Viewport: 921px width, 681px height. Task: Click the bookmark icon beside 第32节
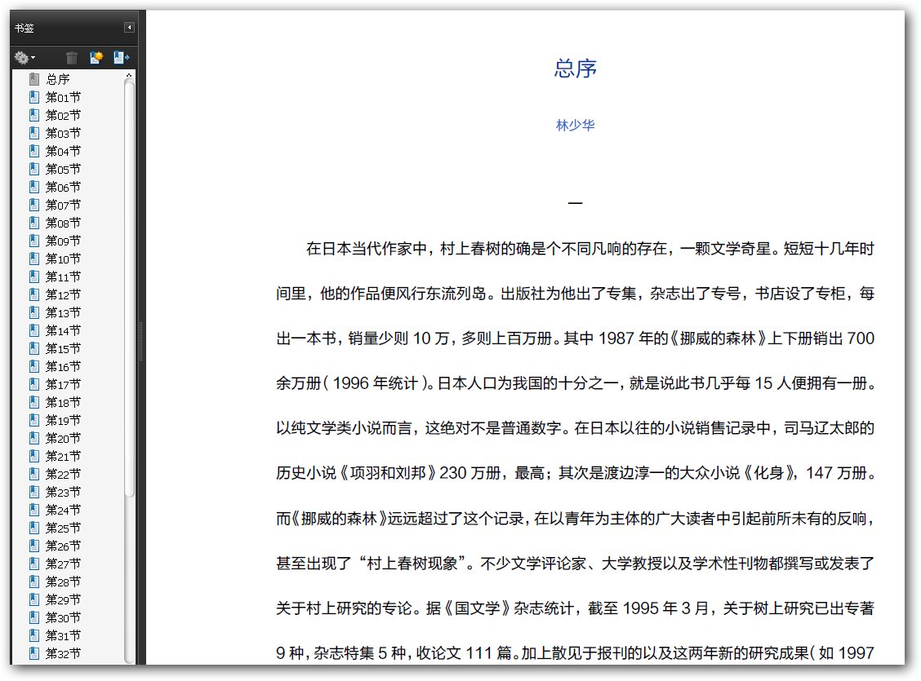34,653
